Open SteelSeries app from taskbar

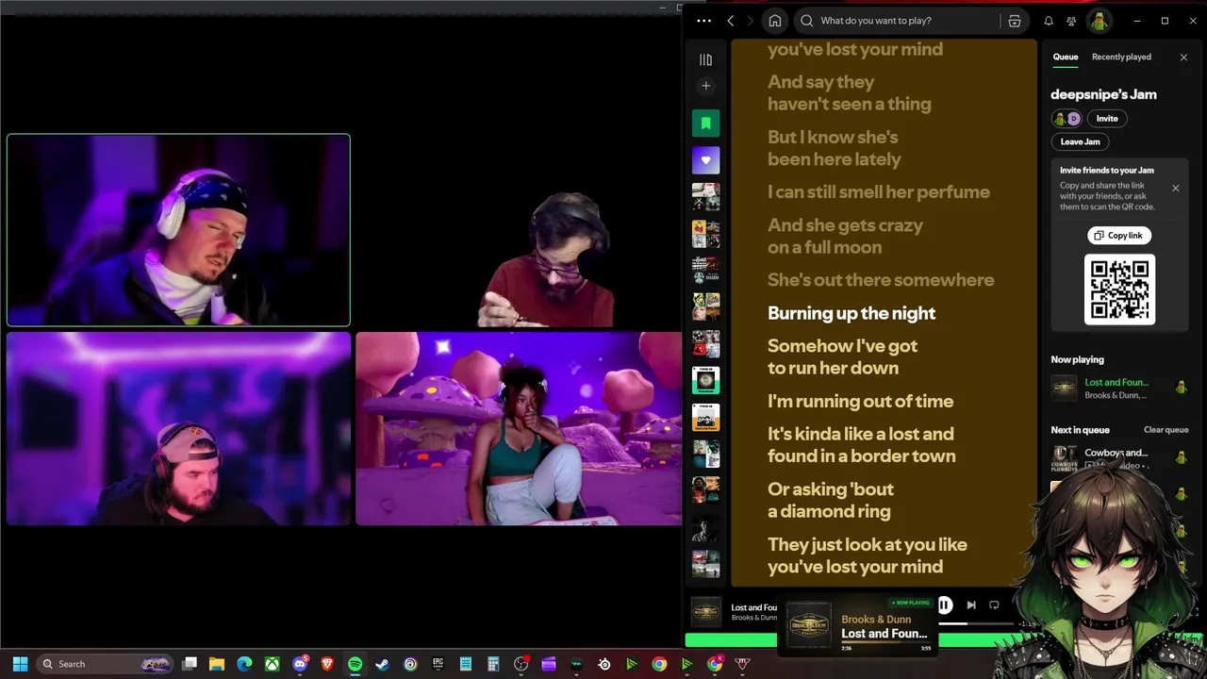tap(603, 664)
